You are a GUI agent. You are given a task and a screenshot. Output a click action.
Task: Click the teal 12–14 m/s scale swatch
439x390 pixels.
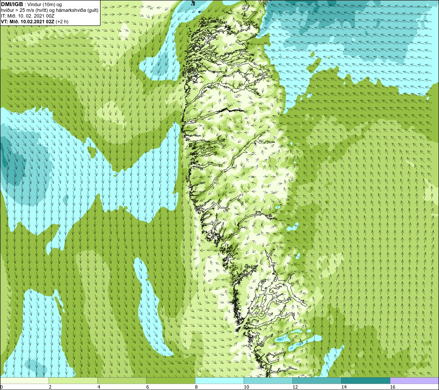coord(317,380)
